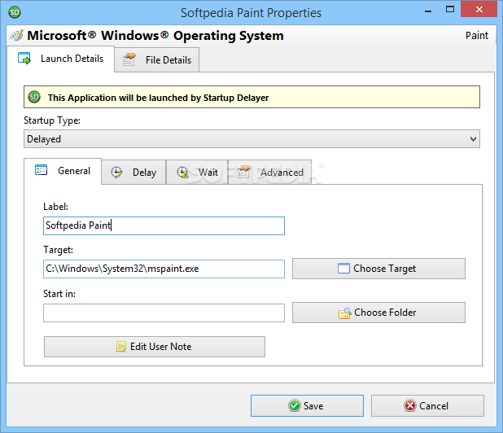Minimize the Softpedia Paint Properties window
This screenshot has height=433, width=503.
(x=428, y=11)
